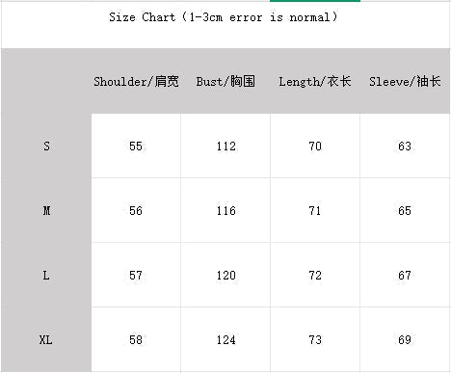Select cell with sleeve value 63
451x373 pixels.
(405, 147)
